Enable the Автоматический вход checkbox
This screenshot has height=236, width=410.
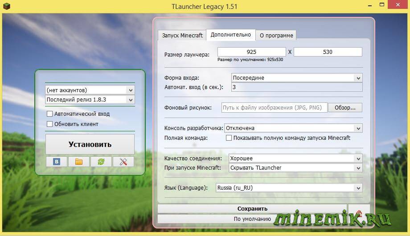click(49, 114)
